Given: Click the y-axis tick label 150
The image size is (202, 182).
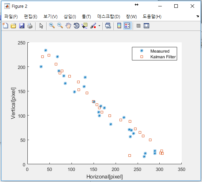Looking at the screenshot, I should click(21, 92).
